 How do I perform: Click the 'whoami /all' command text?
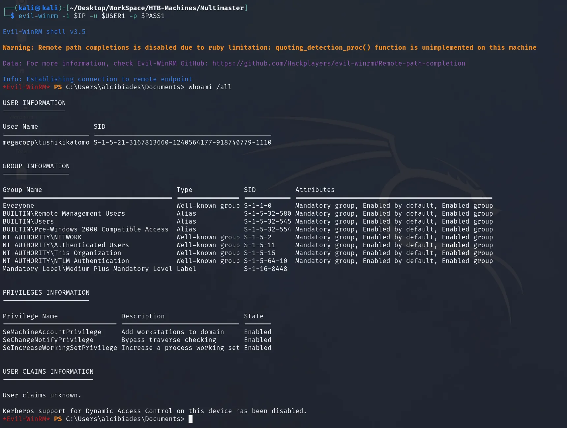210,87
